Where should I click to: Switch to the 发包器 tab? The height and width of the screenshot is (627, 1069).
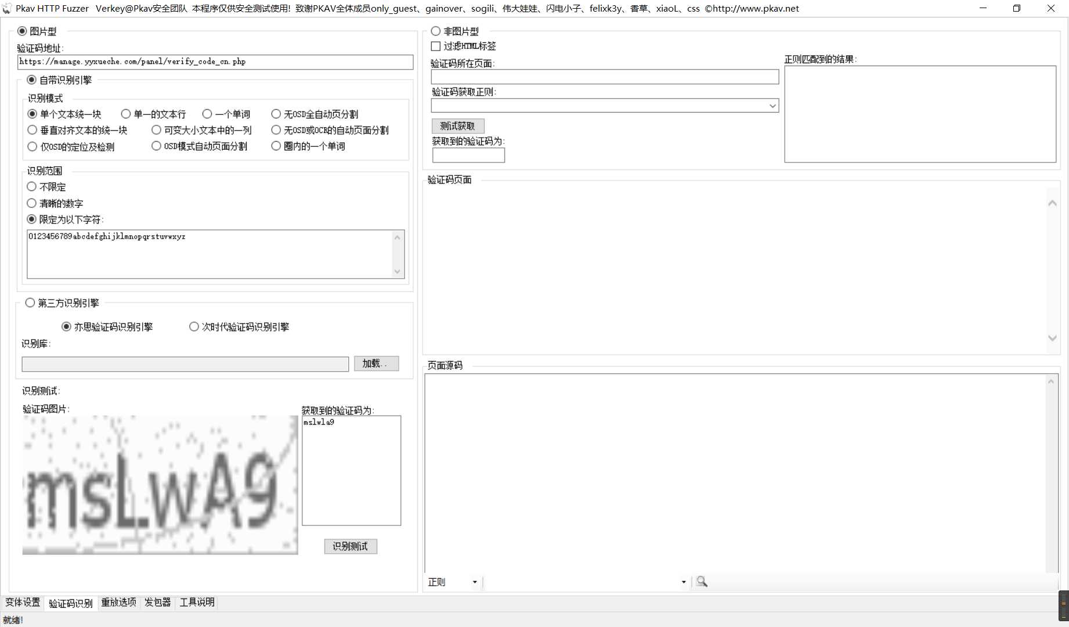[157, 603]
